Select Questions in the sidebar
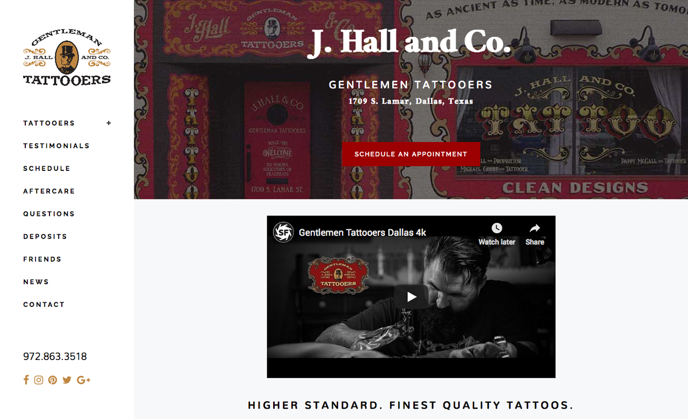Viewport: 688px width, 419px height. click(x=49, y=213)
